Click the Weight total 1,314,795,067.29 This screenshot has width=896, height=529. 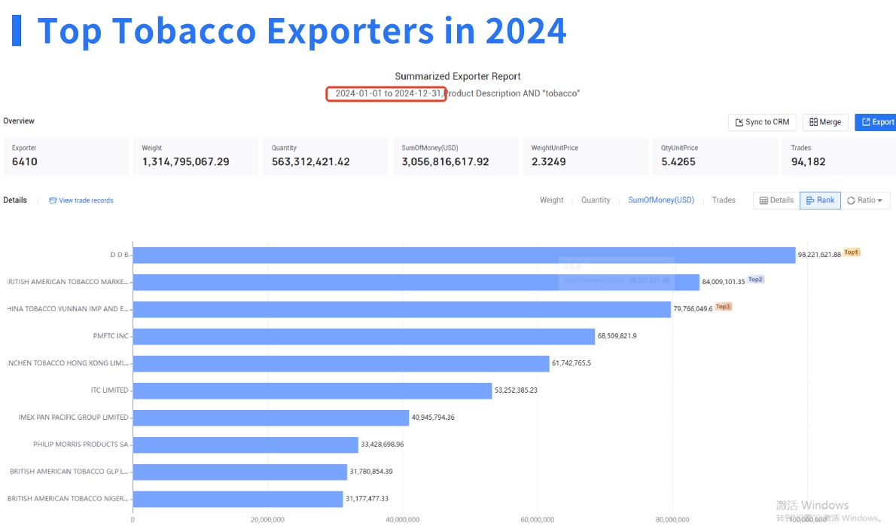186,162
